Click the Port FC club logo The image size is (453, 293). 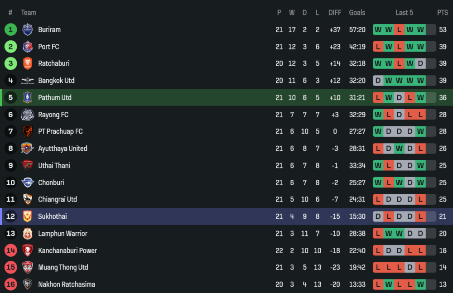(28, 47)
